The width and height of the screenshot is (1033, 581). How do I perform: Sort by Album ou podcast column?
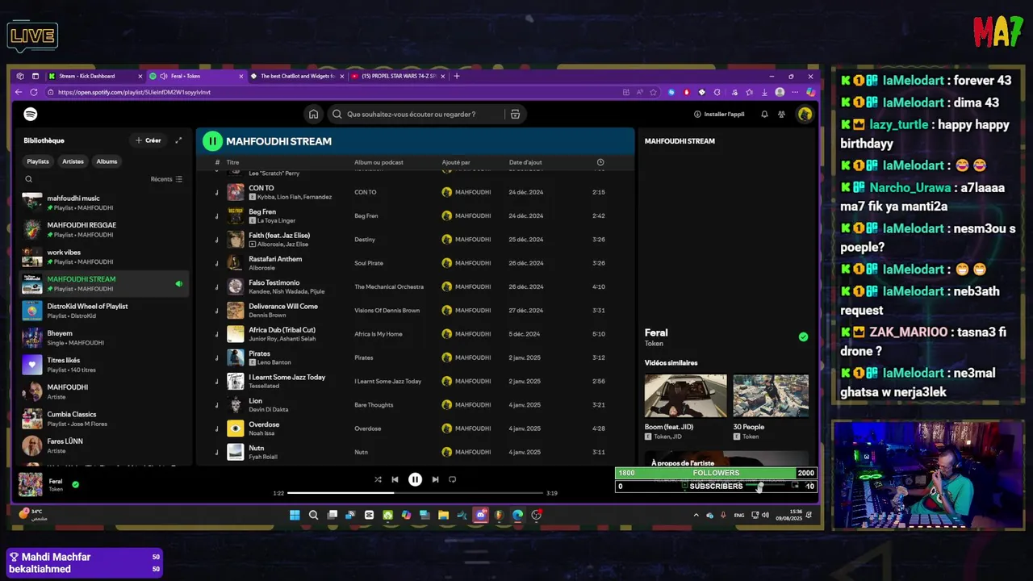pos(378,162)
